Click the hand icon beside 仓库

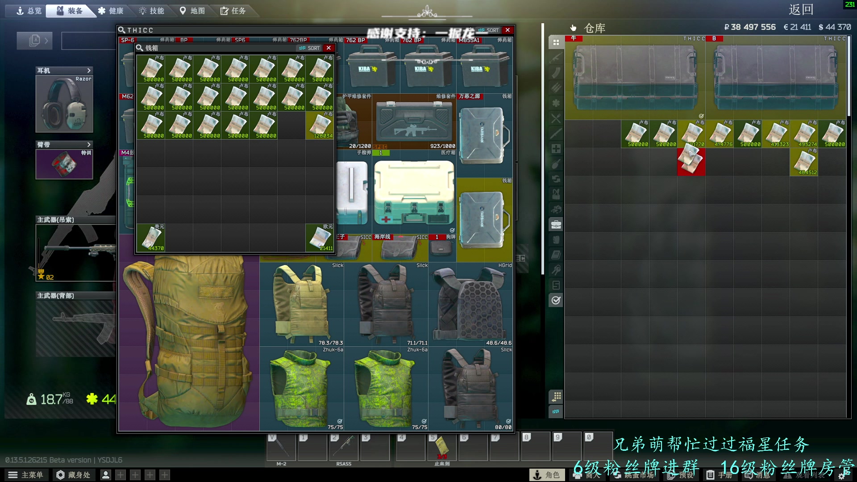[x=573, y=28]
